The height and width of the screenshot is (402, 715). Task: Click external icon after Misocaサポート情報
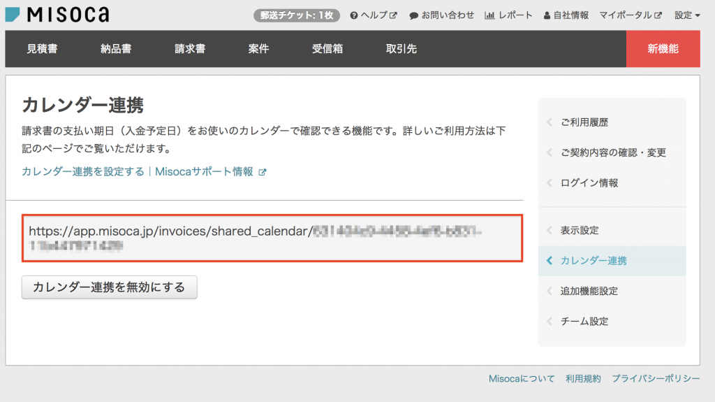point(263,172)
